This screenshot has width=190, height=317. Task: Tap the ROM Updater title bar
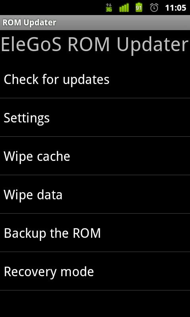95,23
